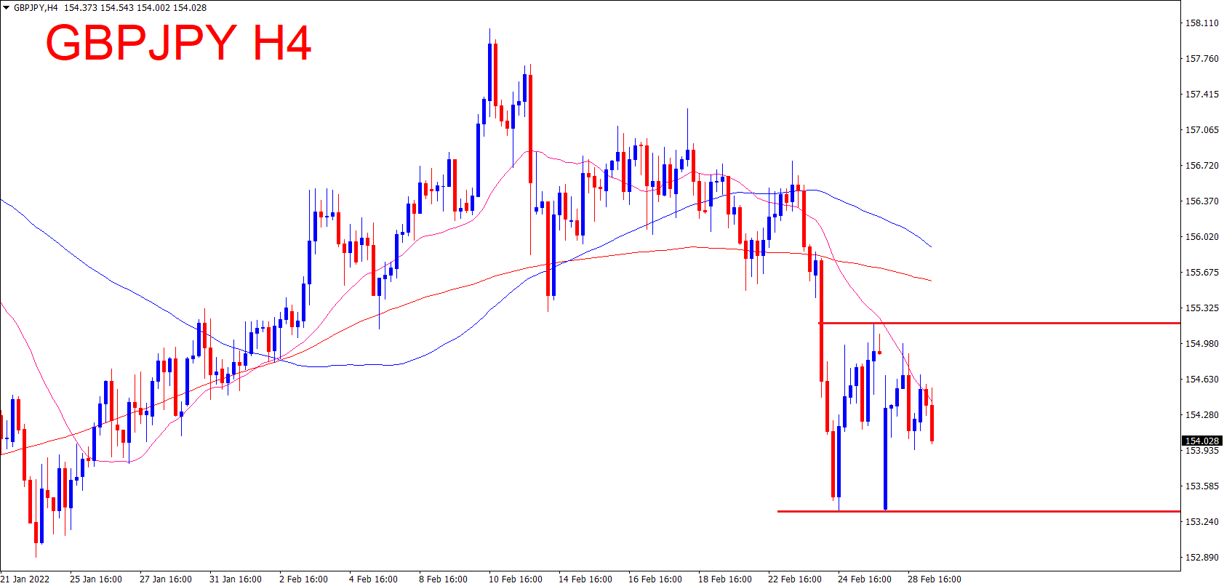Image resolution: width=1224 pixels, height=586 pixels.
Task: Select the current price tag 154.028
Action: tap(1202, 441)
